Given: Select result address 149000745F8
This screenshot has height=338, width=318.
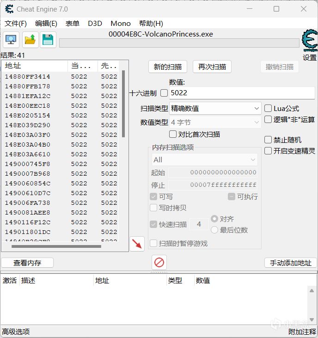Looking at the screenshot, I should coord(28,164).
